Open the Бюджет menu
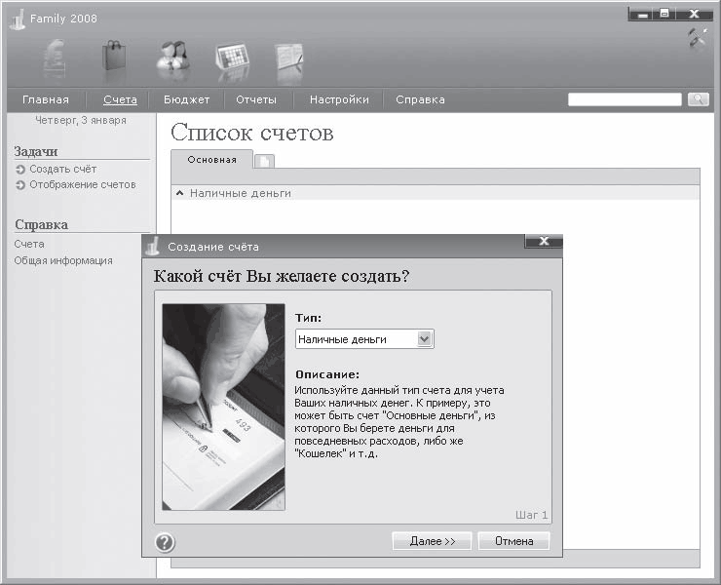Image resolution: width=721 pixels, height=585 pixels. click(x=186, y=99)
